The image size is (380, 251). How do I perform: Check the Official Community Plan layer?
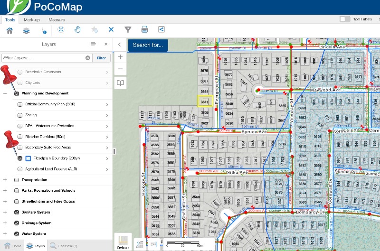click(x=20, y=104)
